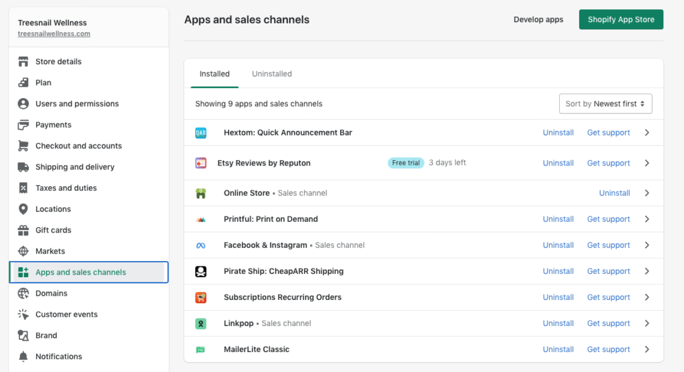
Task: Click the Printful app icon
Action: (200, 219)
